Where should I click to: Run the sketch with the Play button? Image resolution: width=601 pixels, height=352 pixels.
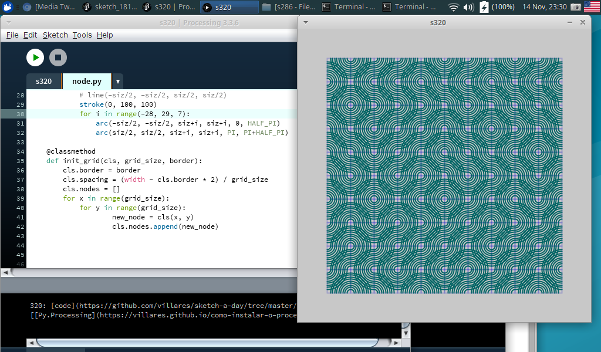coord(35,57)
